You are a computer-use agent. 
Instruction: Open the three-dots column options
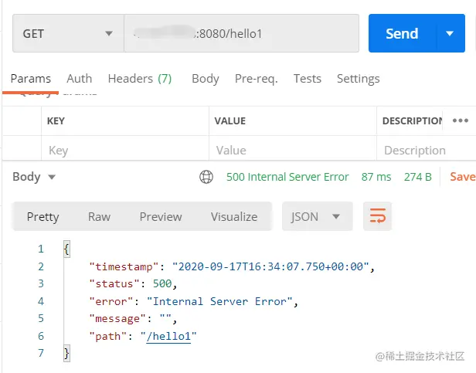[461, 120]
